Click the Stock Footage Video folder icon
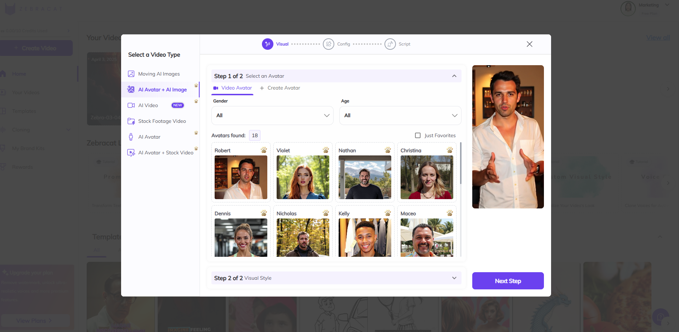This screenshot has width=679, height=332. tap(131, 121)
